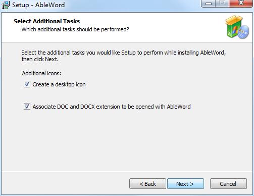254x196 pixels.
Task: Go back with the < Back button
Action: click(147, 184)
